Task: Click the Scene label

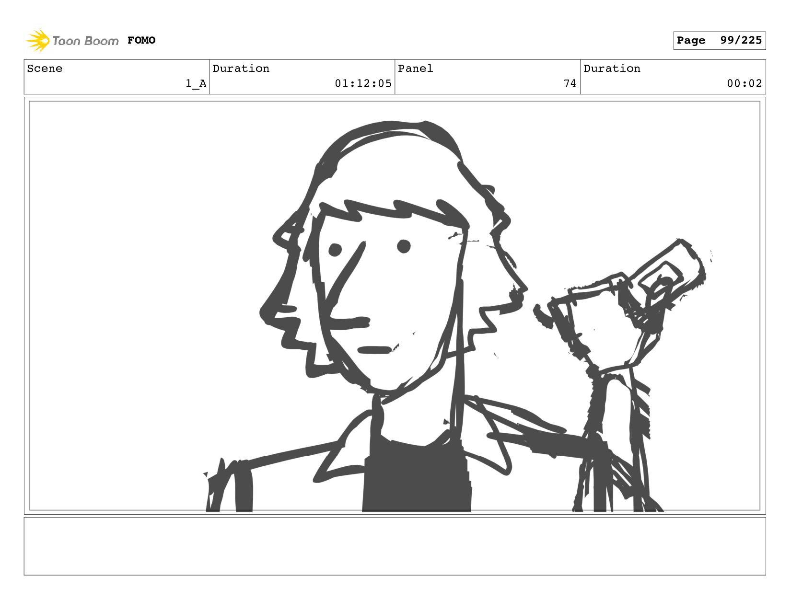Action: point(45,69)
